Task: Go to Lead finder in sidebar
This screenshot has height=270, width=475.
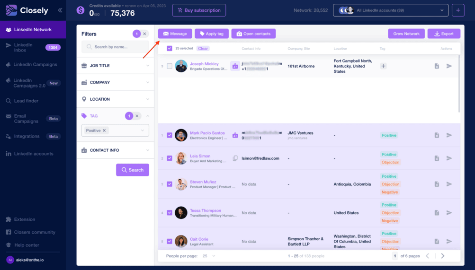Action: [x=26, y=101]
